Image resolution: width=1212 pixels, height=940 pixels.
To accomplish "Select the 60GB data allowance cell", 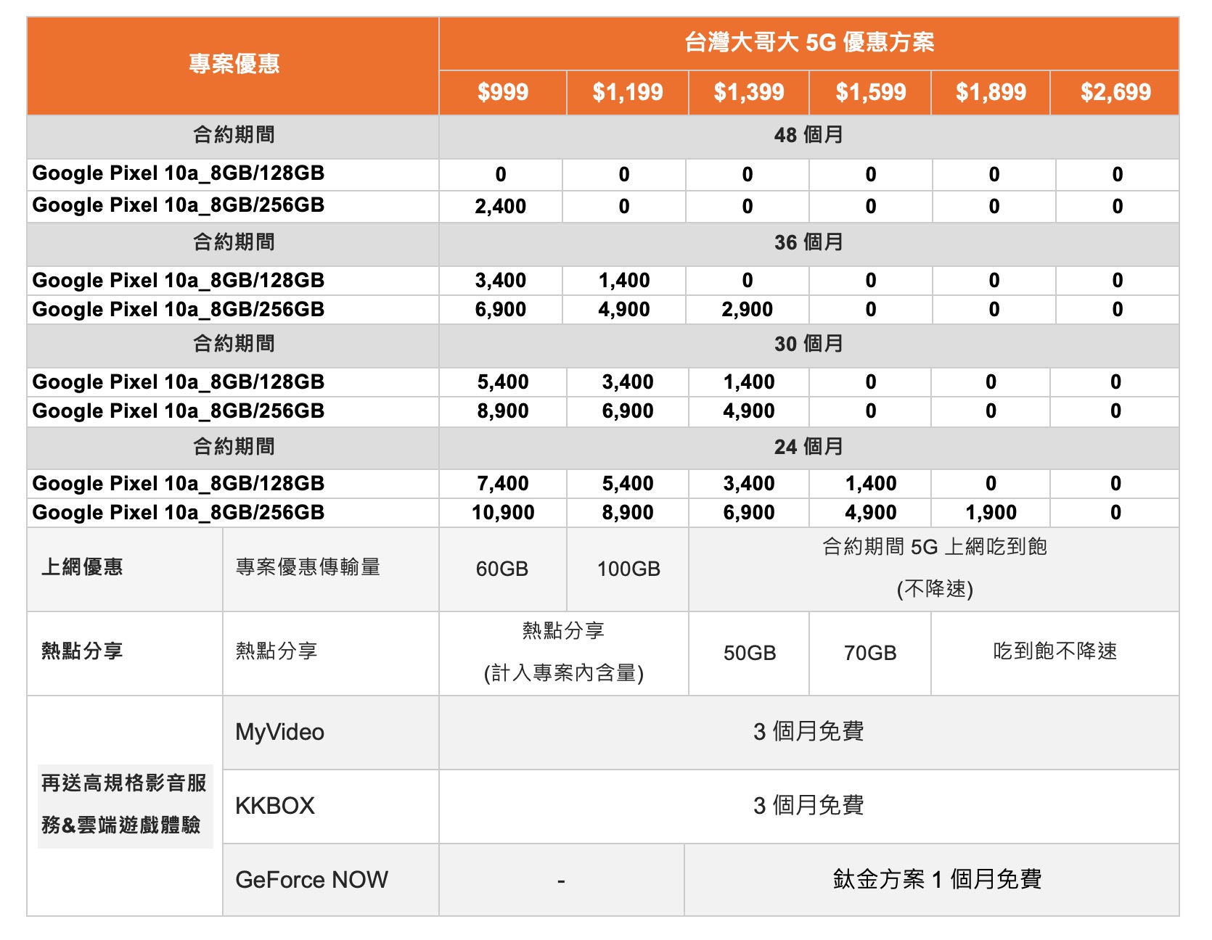I will [502, 569].
